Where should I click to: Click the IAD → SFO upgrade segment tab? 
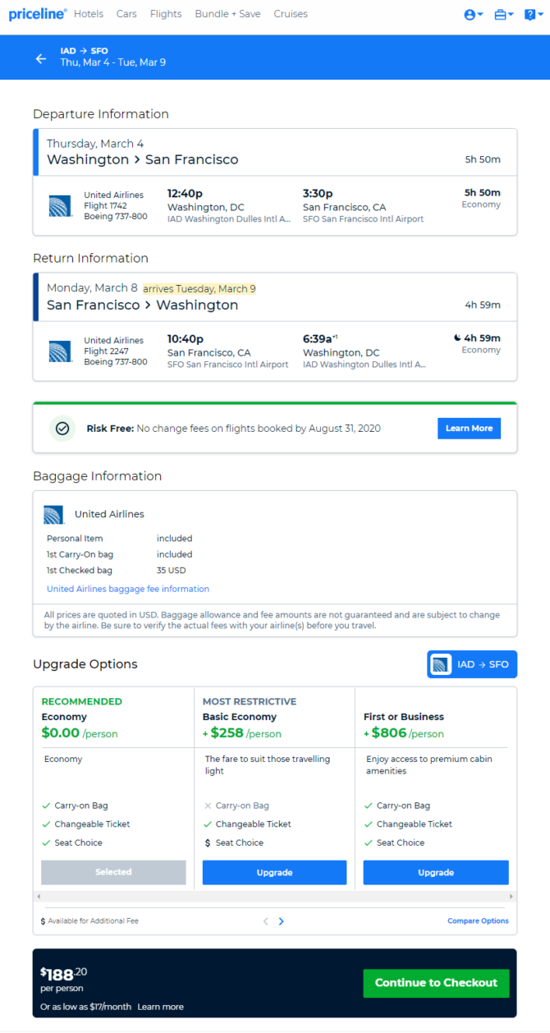pyautogui.click(x=472, y=664)
